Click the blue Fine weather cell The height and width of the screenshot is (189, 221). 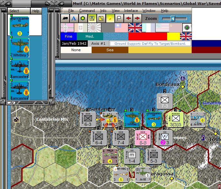click(69, 36)
